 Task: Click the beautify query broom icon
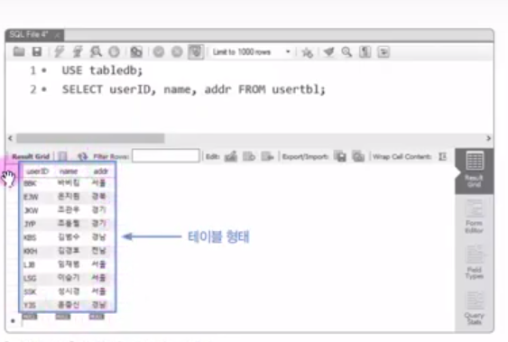click(328, 51)
